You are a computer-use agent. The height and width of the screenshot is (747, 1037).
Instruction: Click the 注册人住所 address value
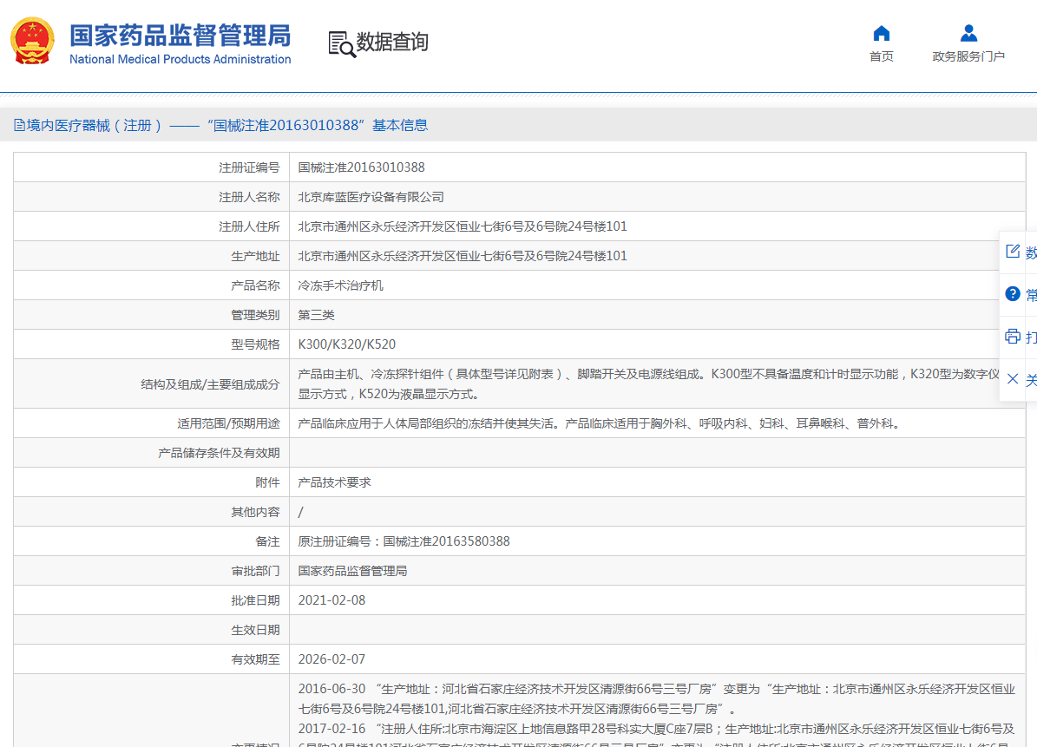463,226
